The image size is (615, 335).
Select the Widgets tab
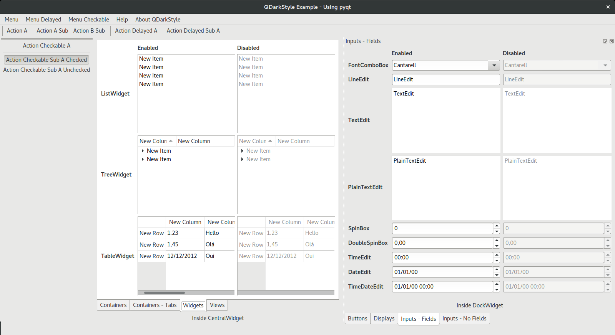pos(193,305)
